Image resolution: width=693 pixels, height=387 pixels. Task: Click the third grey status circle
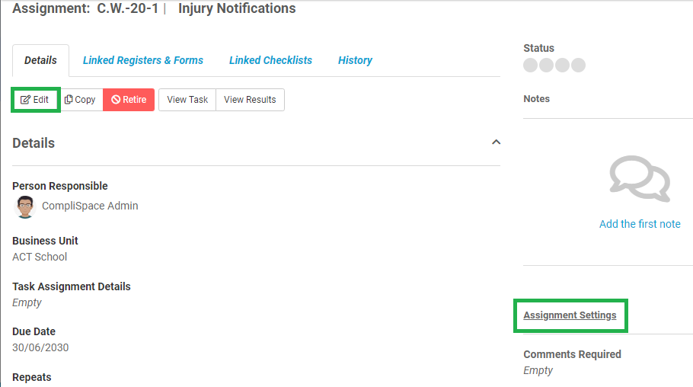click(x=562, y=65)
